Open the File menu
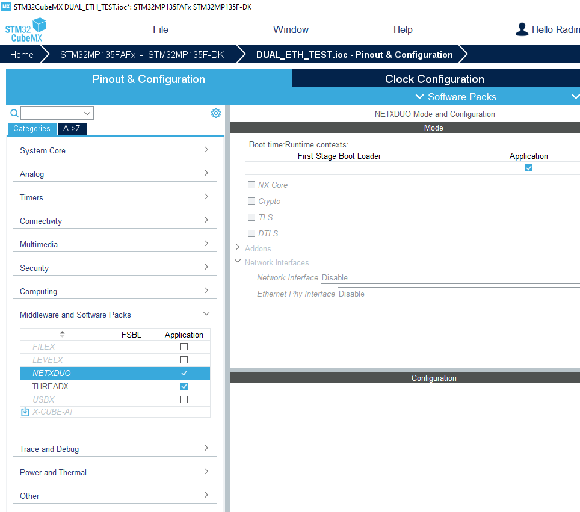This screenshot has height=512, width=580. coord(160,29)
